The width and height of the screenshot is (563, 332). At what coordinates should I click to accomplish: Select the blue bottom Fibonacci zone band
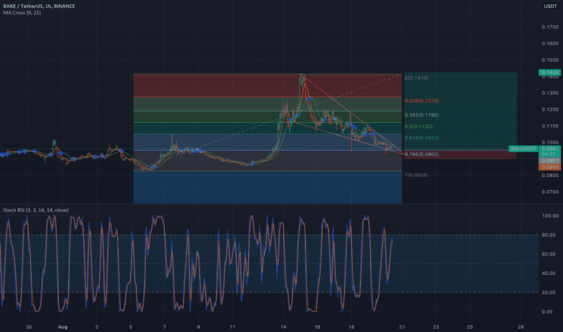[x=266, y=187]
